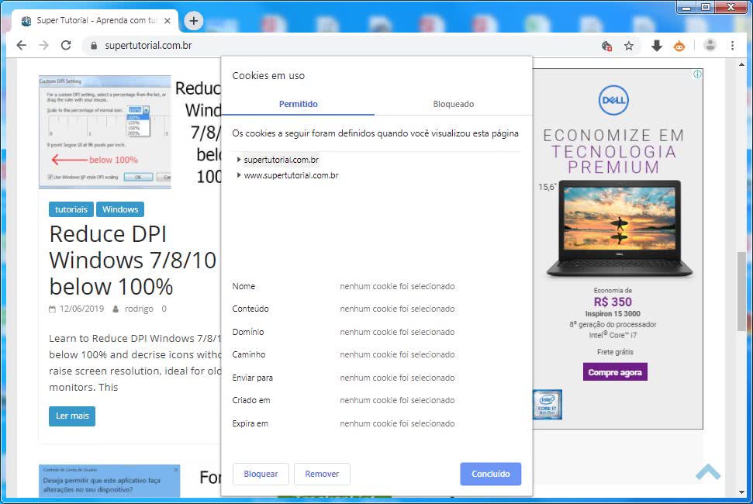The image size is (753, 504).
Task: Click the Dell logo in the ad
Action: 613,100
